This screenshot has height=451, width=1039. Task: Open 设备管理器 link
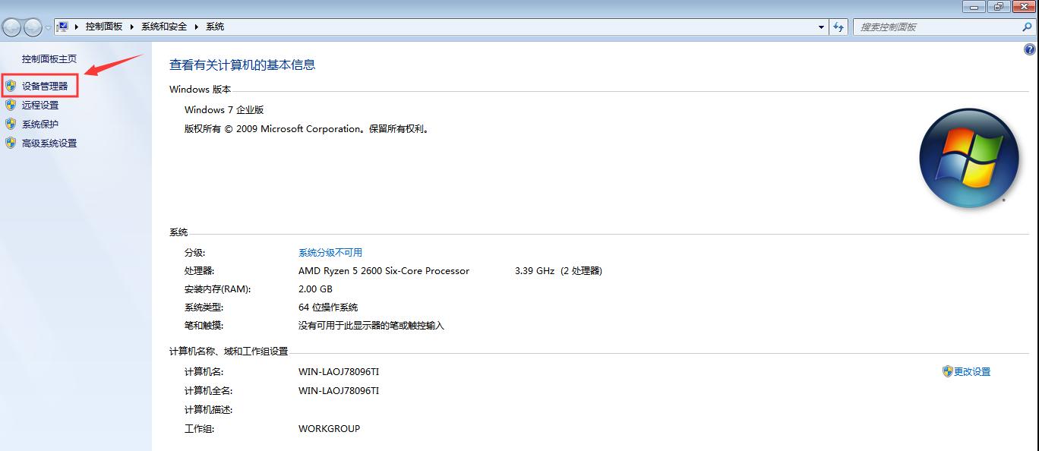tap(45, 86)
